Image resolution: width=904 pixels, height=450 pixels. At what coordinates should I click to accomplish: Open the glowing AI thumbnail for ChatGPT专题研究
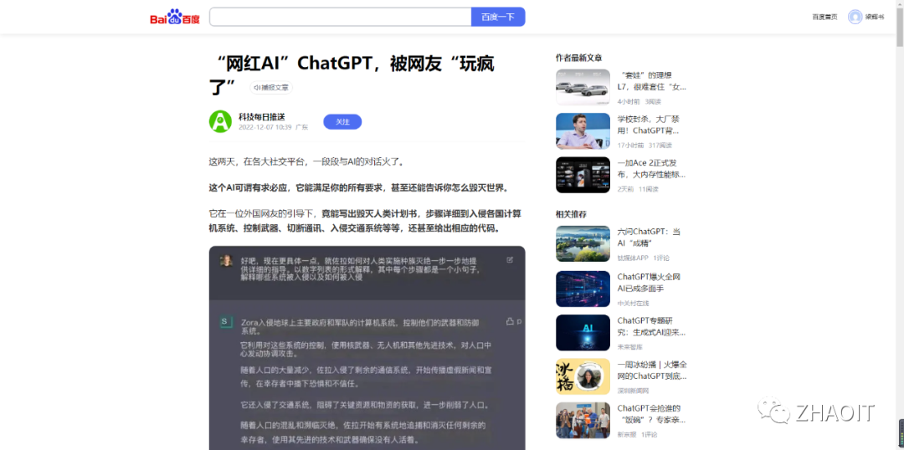(x=583, y=332)
